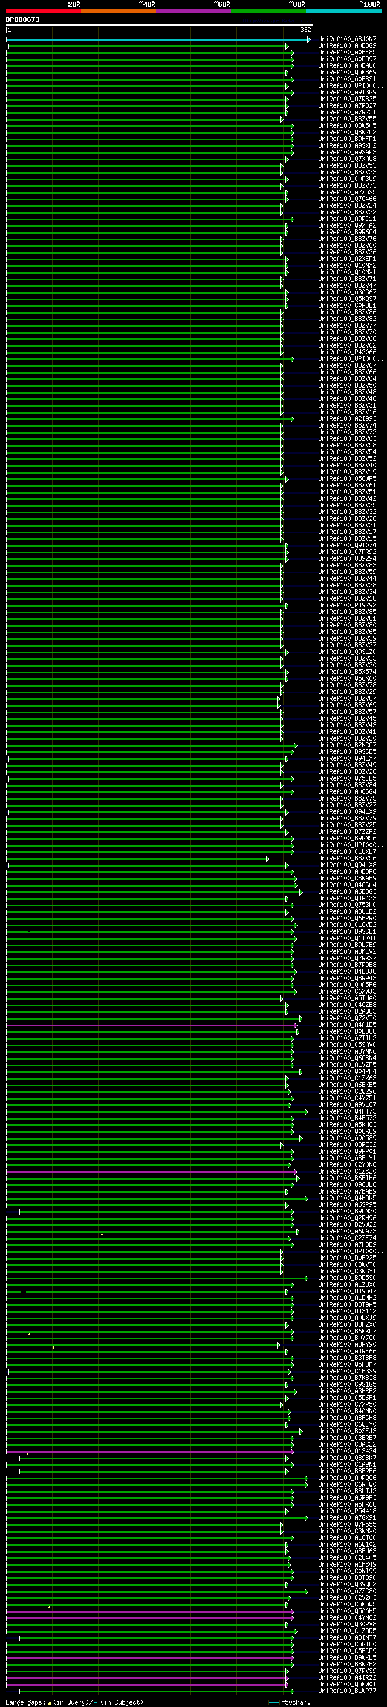The image size is (387, 1707).
Task: Select hit label UniRef100_Q72VT0
Action: pyautogui.click(x=347, y=1019)
